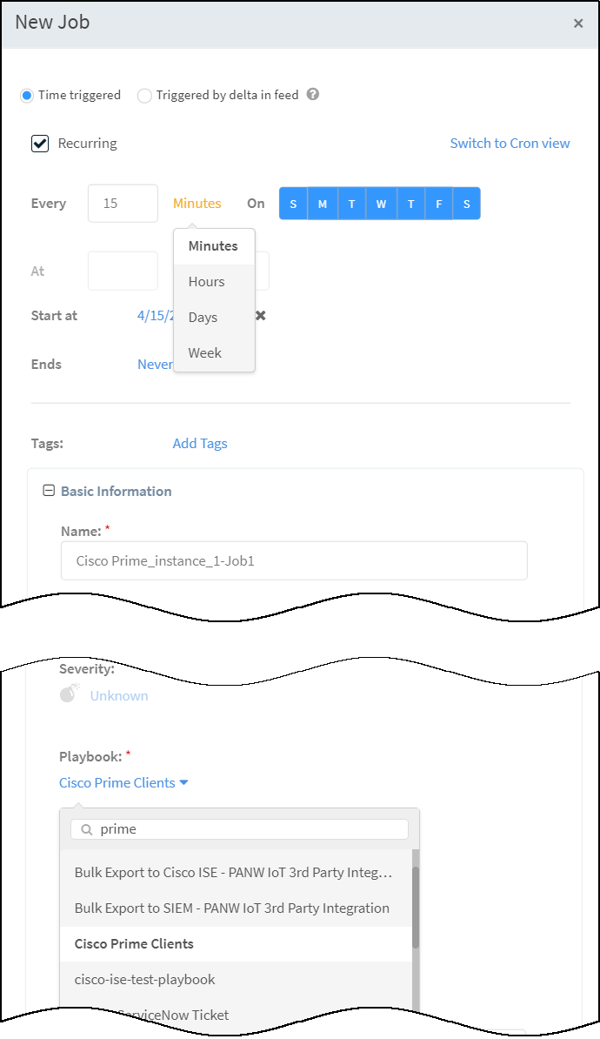The width and height of the screenshot is (600, 1039).
Task: Choose Days from the interval menu
Action: point(203,317)
